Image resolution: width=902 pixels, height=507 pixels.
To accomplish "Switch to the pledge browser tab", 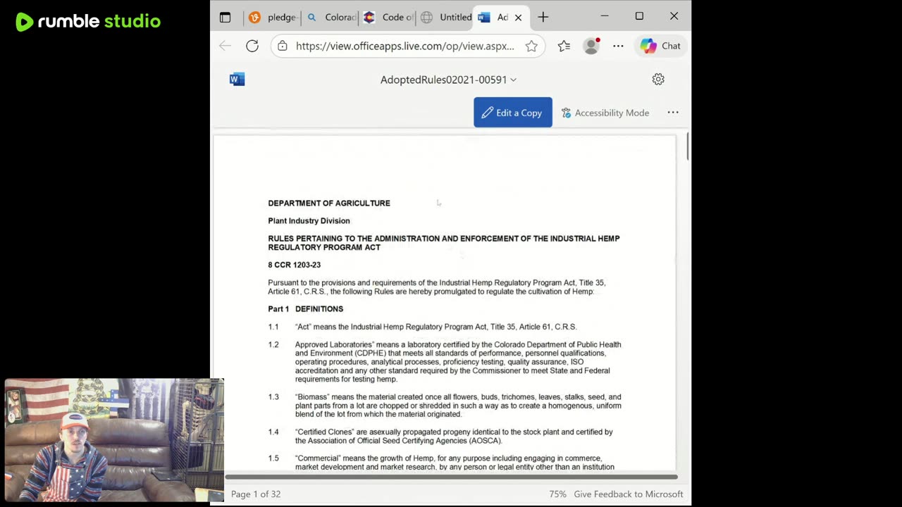I will 273,17.
